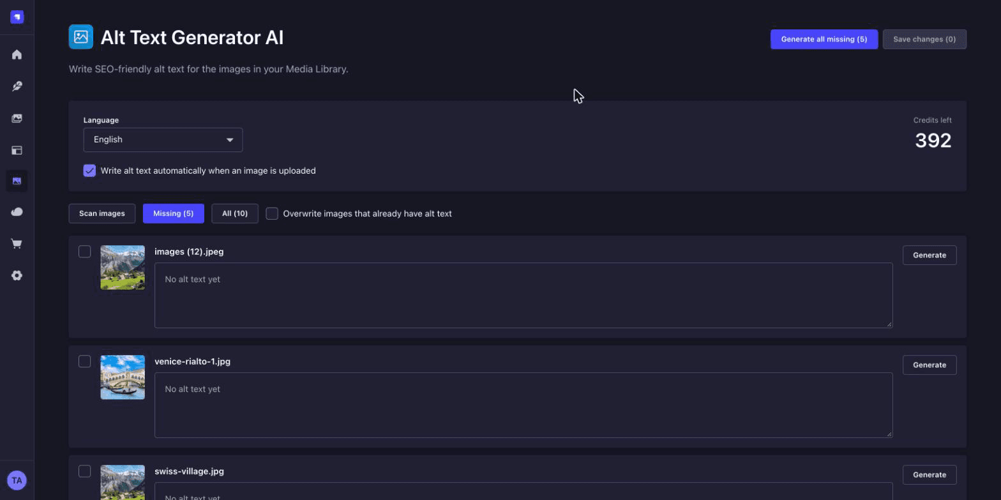Click the credits left value 392
The image size is (1001, 500).
pos(933,140)
